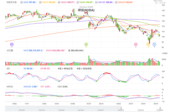
Task: Click the OSC 0.50 value
Action: click(x=63, y=87)
